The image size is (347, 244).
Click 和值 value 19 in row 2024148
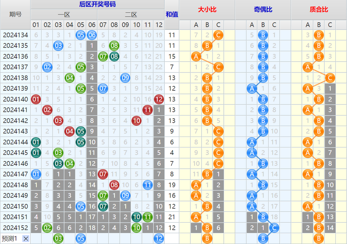coord(172,185)
